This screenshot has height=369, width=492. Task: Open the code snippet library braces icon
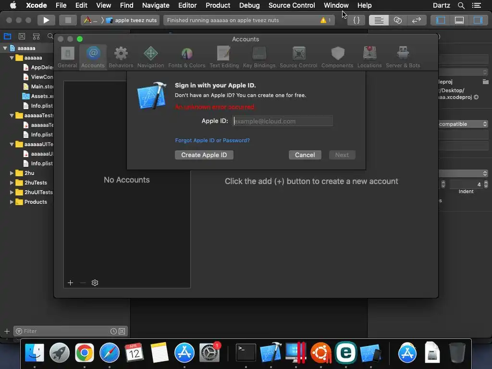tap(357, 20)
